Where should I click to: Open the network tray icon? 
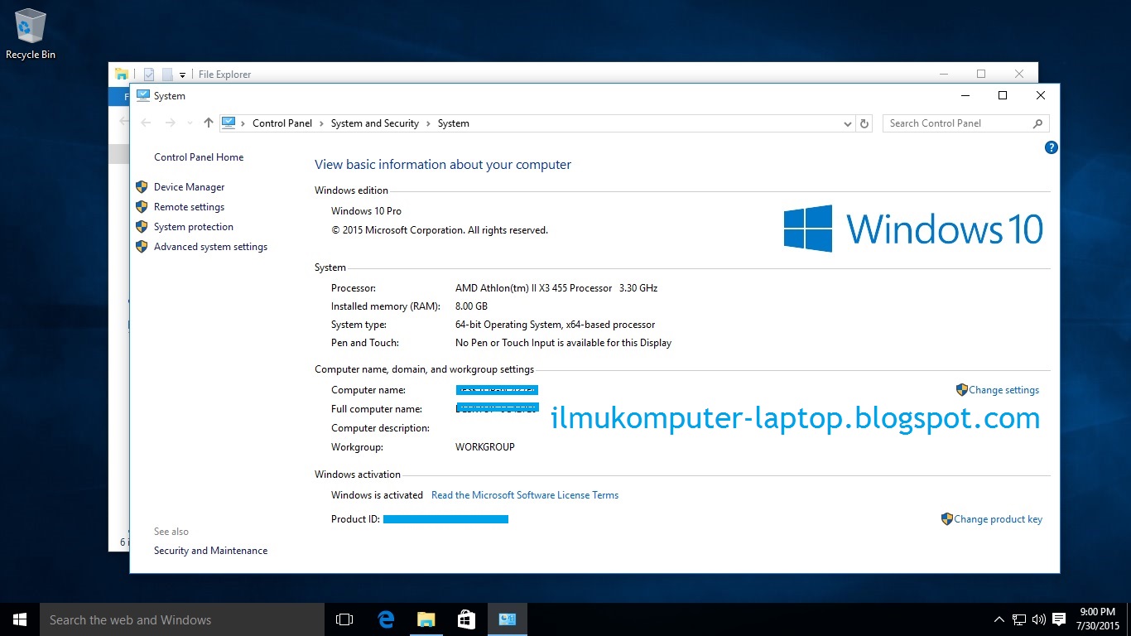point(1019,619)
